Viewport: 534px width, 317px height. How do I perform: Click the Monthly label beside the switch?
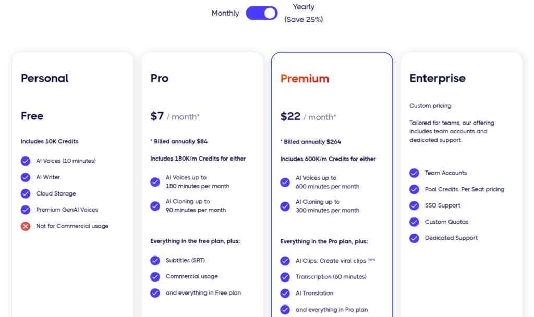click(225, 13)
